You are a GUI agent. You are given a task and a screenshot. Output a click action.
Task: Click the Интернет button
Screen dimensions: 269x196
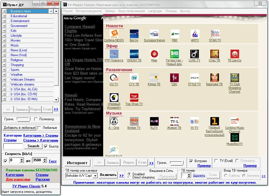click(77, 162)
